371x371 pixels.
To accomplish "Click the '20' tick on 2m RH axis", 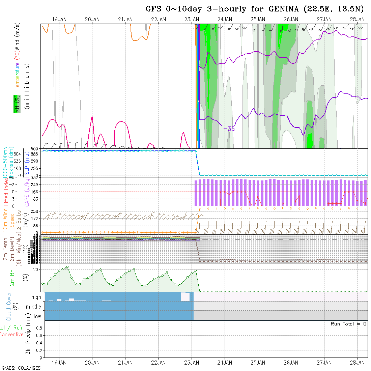I will point(35,270).
